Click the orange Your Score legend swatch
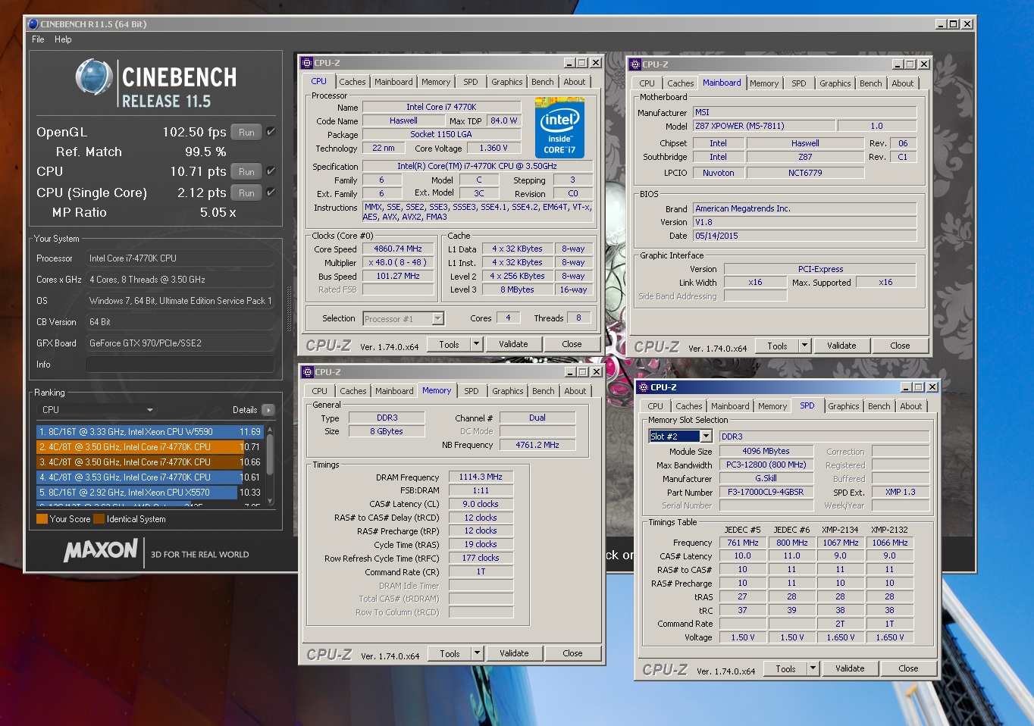1034x726 pixels. pyautogui.click(x=42, y=519)
